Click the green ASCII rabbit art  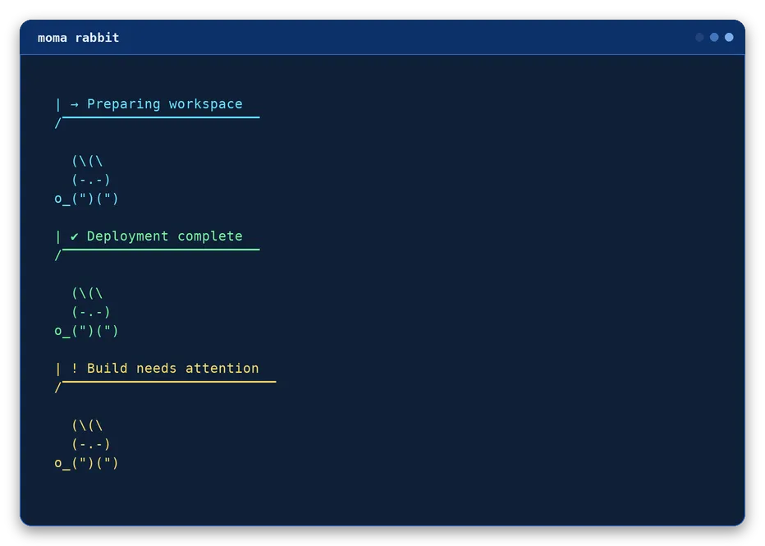[86, 312]
